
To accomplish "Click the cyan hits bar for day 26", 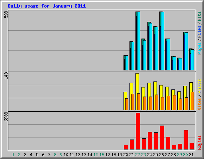I will [163, 41].
